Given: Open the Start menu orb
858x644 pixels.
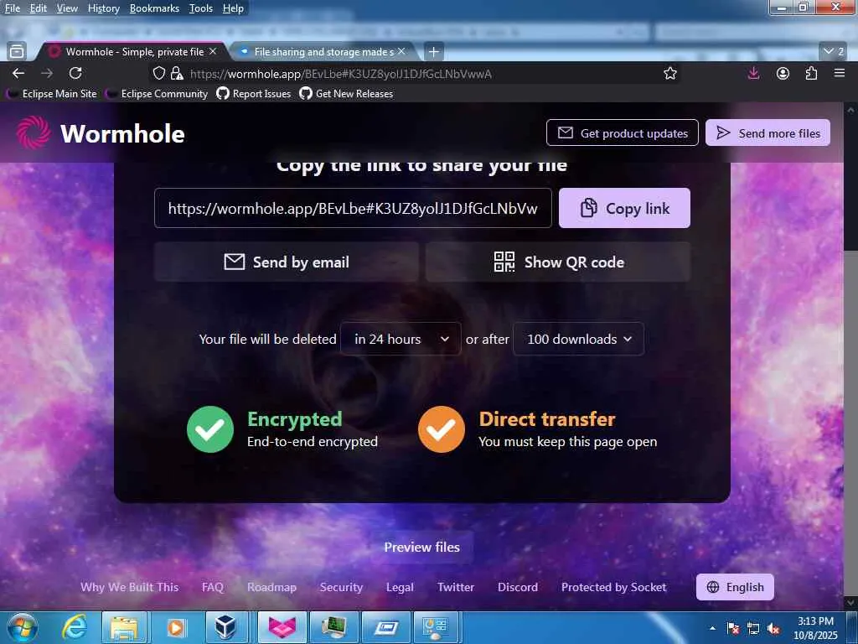Looking at the screenshot, I should (22, 627).
